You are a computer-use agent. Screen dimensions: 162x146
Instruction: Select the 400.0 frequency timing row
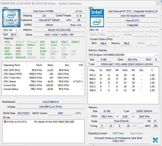coord(123,90)
